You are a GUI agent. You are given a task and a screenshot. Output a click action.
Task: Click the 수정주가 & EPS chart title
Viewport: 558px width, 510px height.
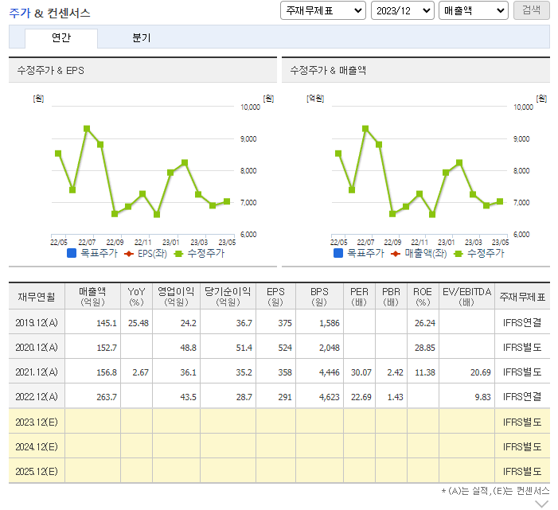pos(50,71)
